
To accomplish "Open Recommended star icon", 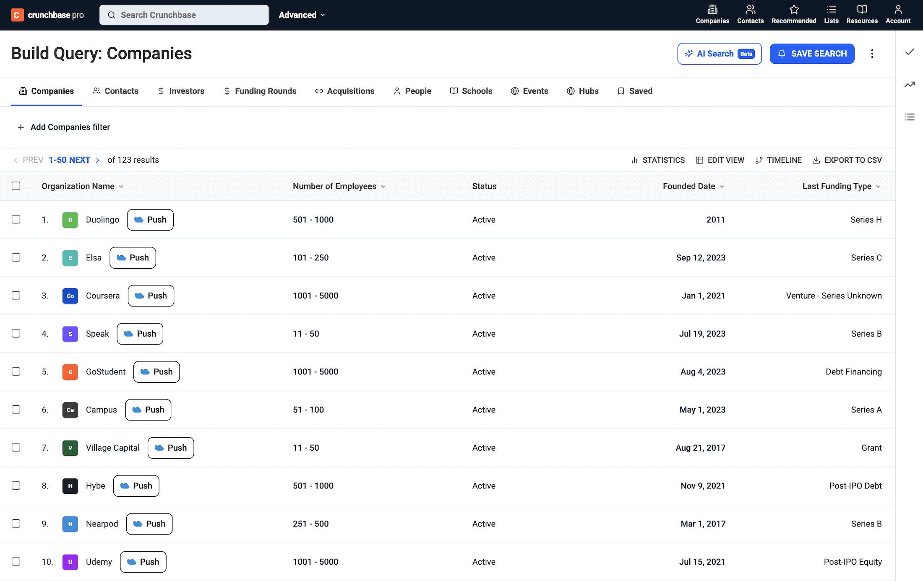I will coord(794,10).
